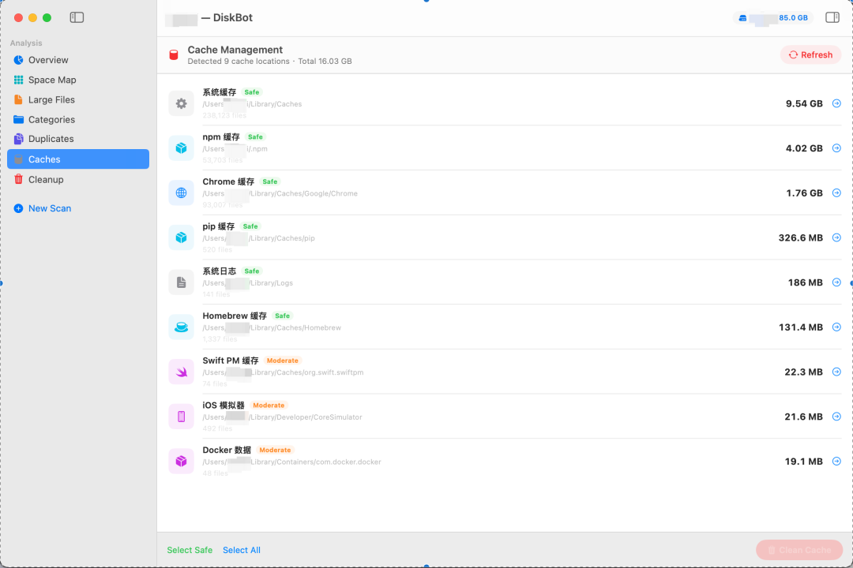Select the Chrome 缓存 row title
853x568 pixels.
[228, 181]
